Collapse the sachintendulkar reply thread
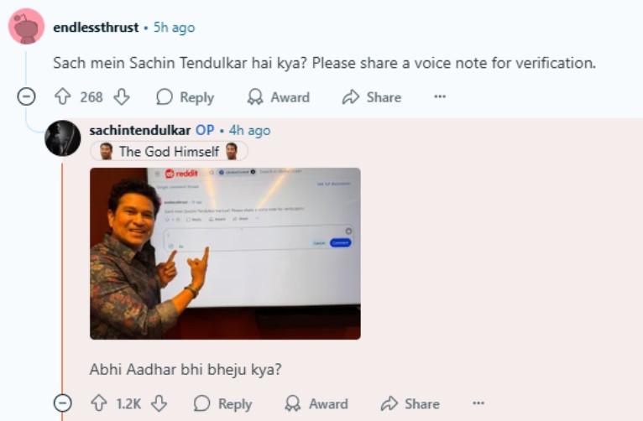The height and width of the screenshot is (421, 643). tap(63, 403)
